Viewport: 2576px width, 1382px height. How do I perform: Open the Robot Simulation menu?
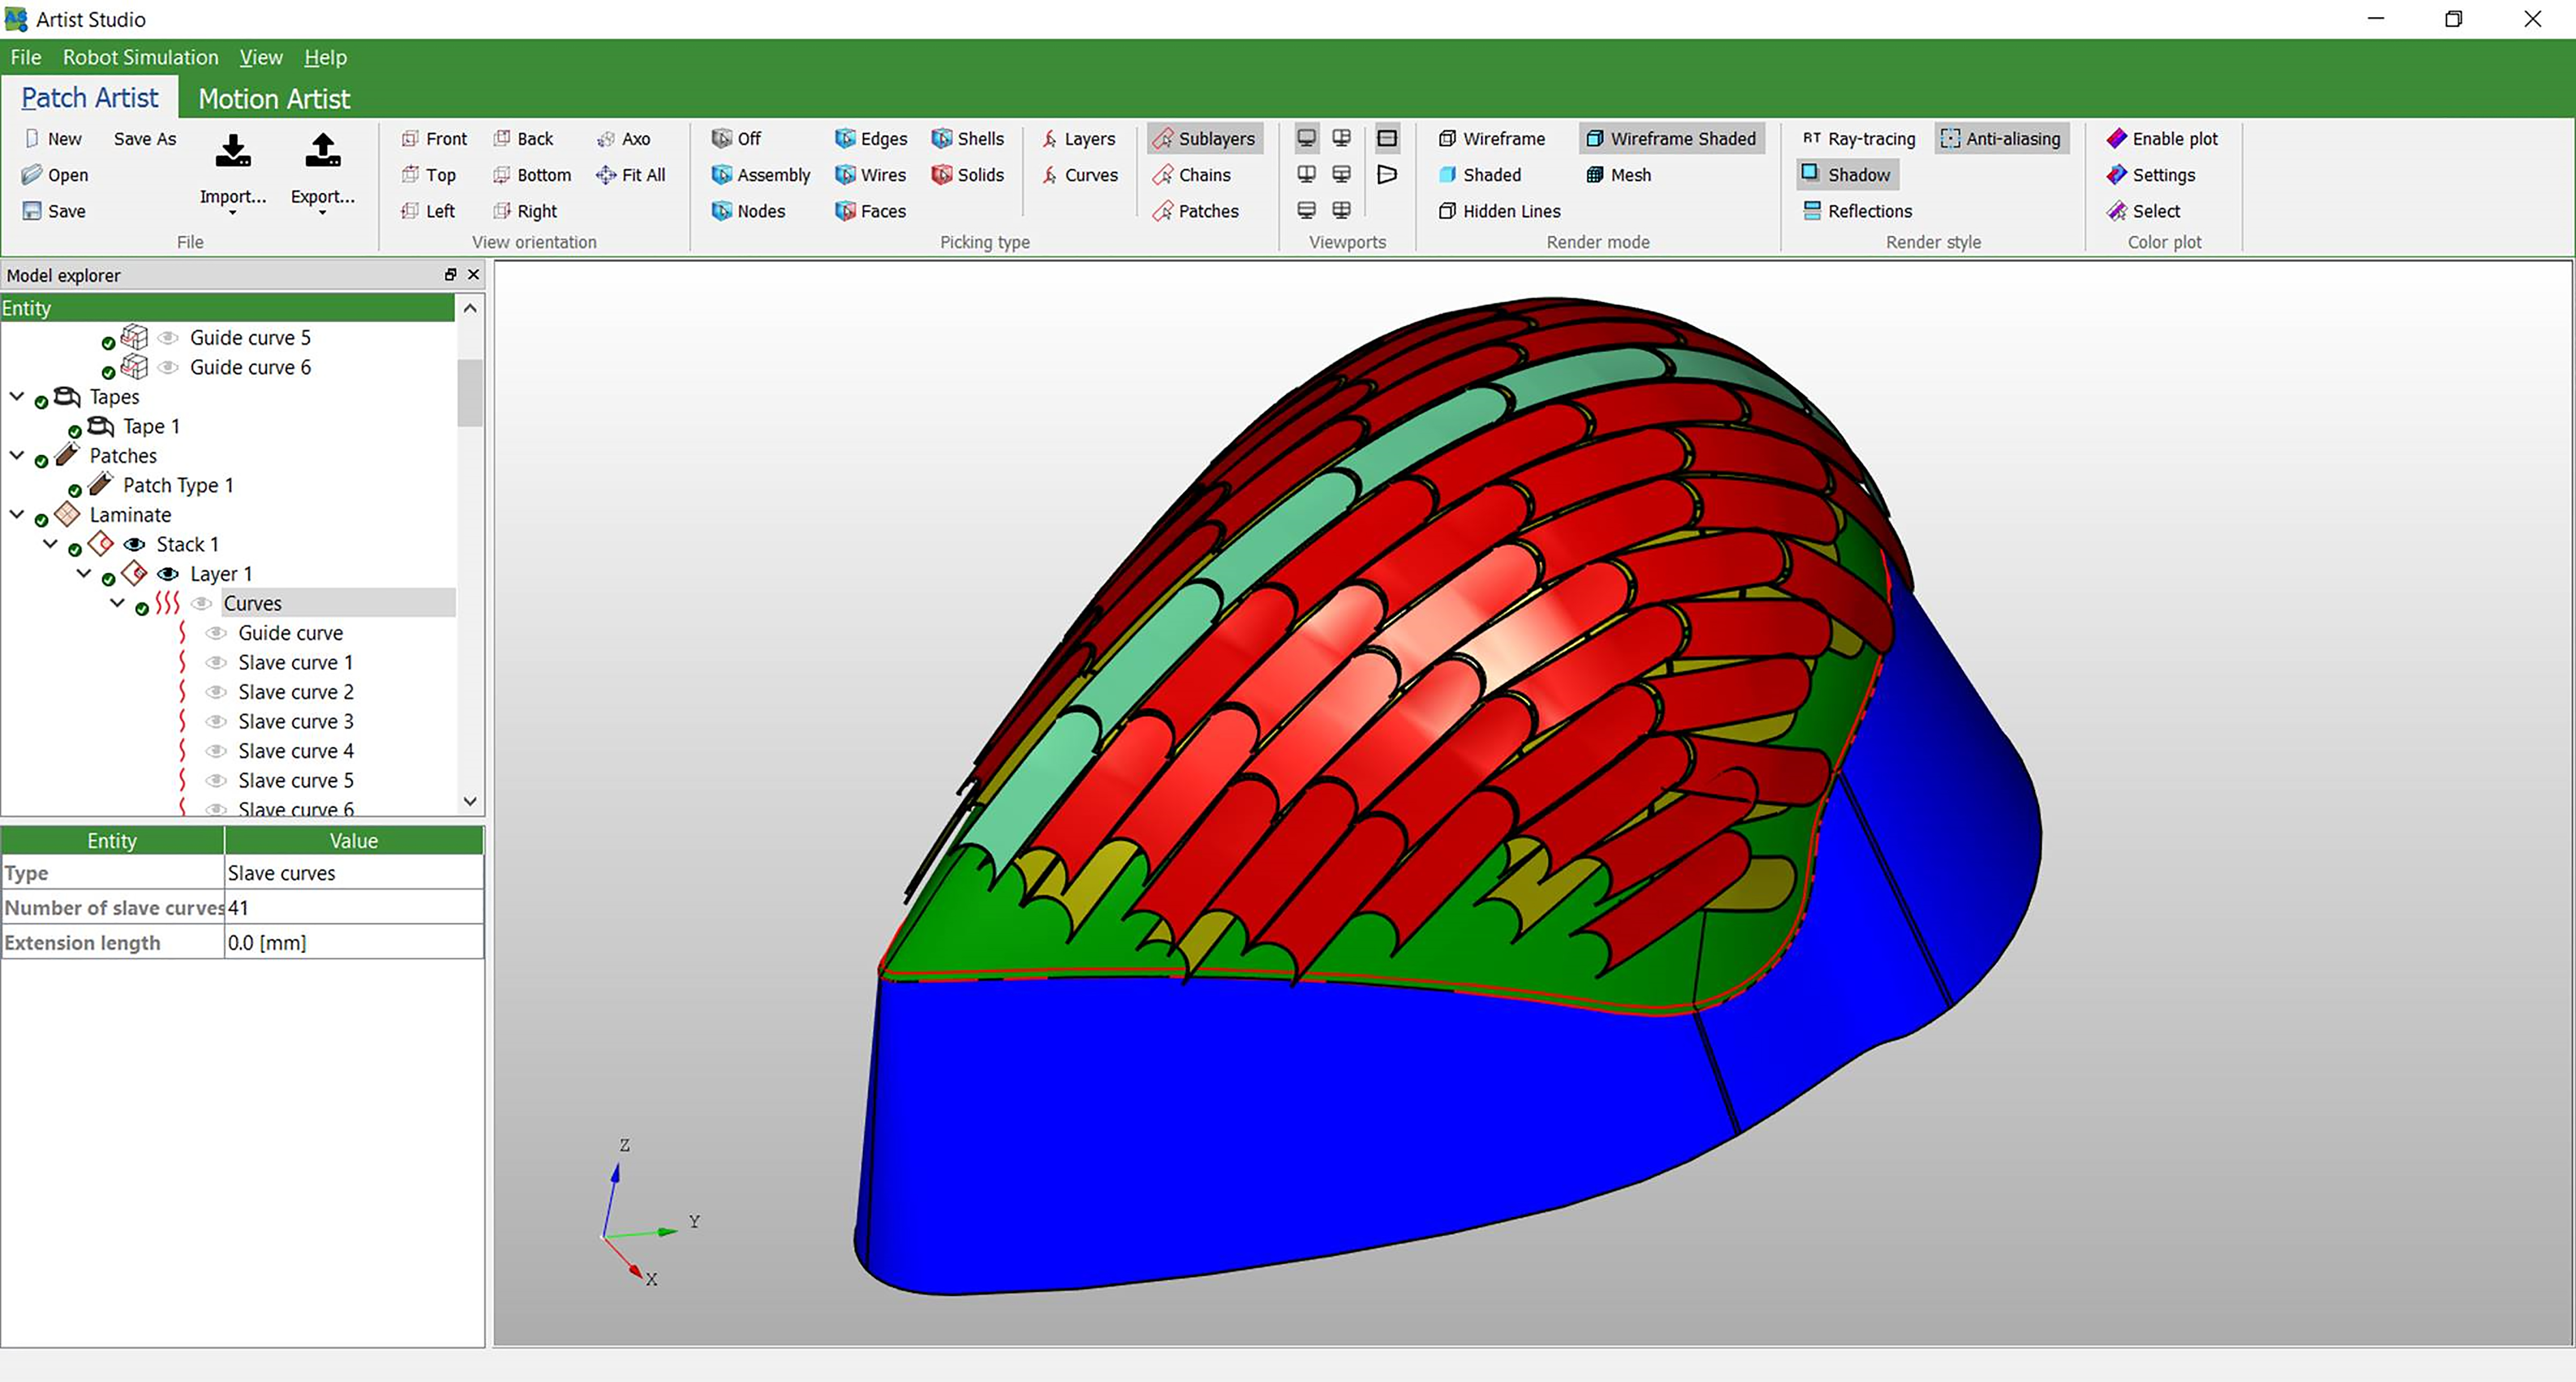pyautogui.click(x=140, y=57)
